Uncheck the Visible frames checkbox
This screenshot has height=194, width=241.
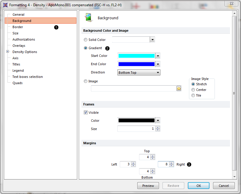pyautogui.click(x=86, y=113)
